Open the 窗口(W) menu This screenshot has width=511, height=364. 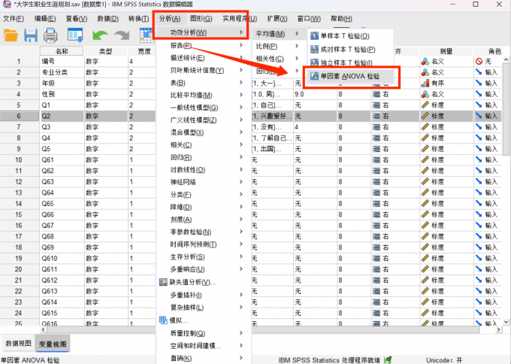click(309, 19)
